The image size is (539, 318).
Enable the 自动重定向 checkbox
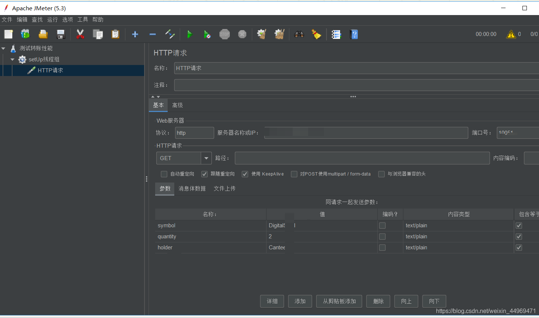click(x=164, y=174)
